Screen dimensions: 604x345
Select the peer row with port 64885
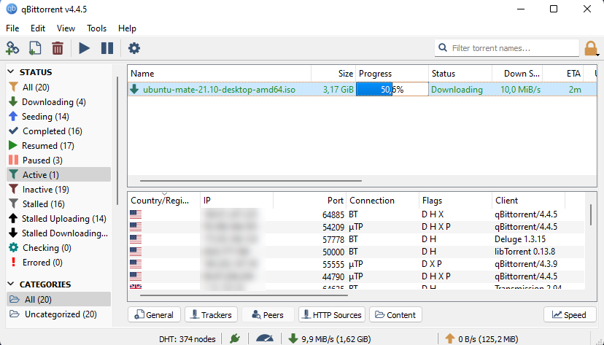point(356,214)
